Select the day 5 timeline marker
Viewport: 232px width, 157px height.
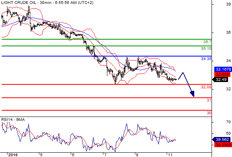pos(41,155)
